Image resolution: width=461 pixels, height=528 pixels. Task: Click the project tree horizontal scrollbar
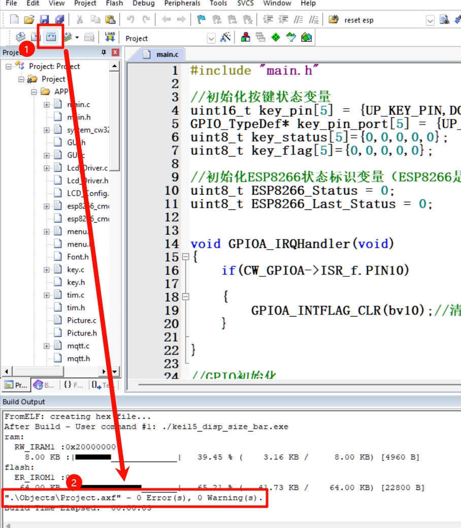54,371
